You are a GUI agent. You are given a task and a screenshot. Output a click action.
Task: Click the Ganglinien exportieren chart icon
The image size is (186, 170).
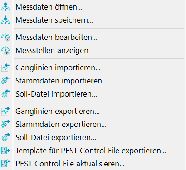[5, 111]
